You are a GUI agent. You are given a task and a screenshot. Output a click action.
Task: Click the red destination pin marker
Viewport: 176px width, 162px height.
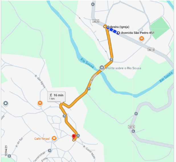74,136
